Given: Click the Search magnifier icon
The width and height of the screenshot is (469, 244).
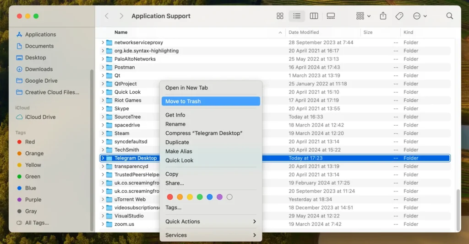Looking at the screenshot, I should (450, 16).
